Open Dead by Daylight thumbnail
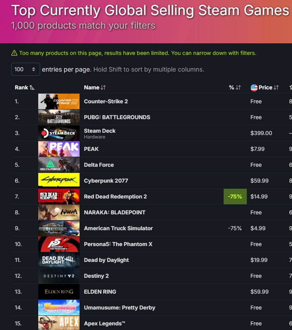 click(59, 260)
